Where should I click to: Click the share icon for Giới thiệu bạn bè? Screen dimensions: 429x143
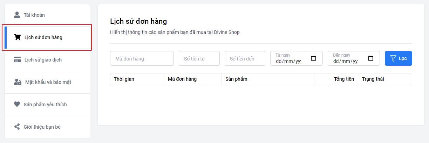click(x=17, y=127)
